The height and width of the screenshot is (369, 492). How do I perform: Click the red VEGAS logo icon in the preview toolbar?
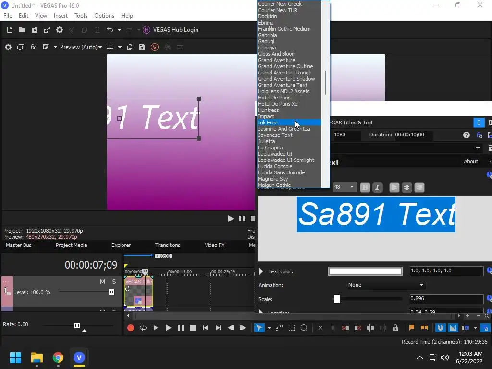[x=155, y=47]
